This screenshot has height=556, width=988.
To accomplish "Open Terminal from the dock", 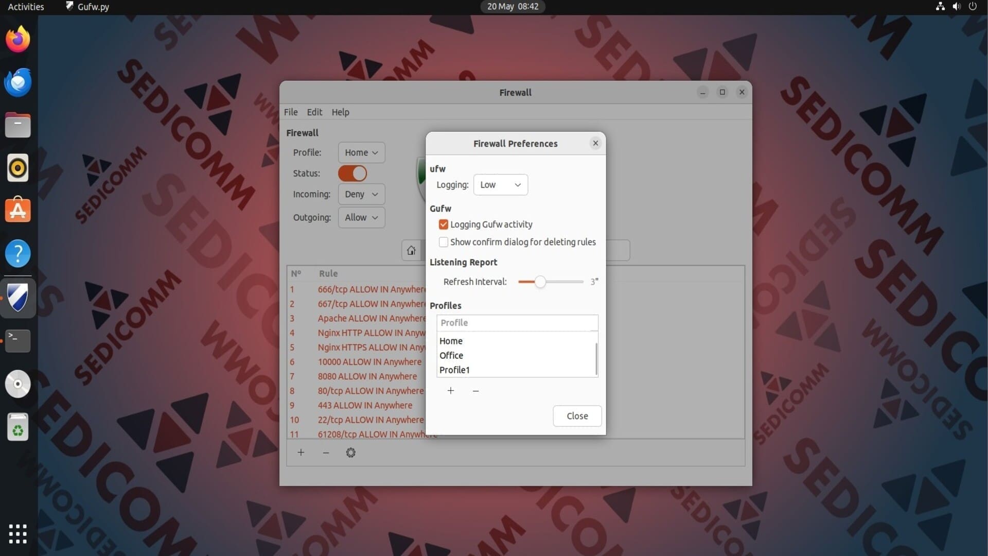I will [x=18, y=340].
